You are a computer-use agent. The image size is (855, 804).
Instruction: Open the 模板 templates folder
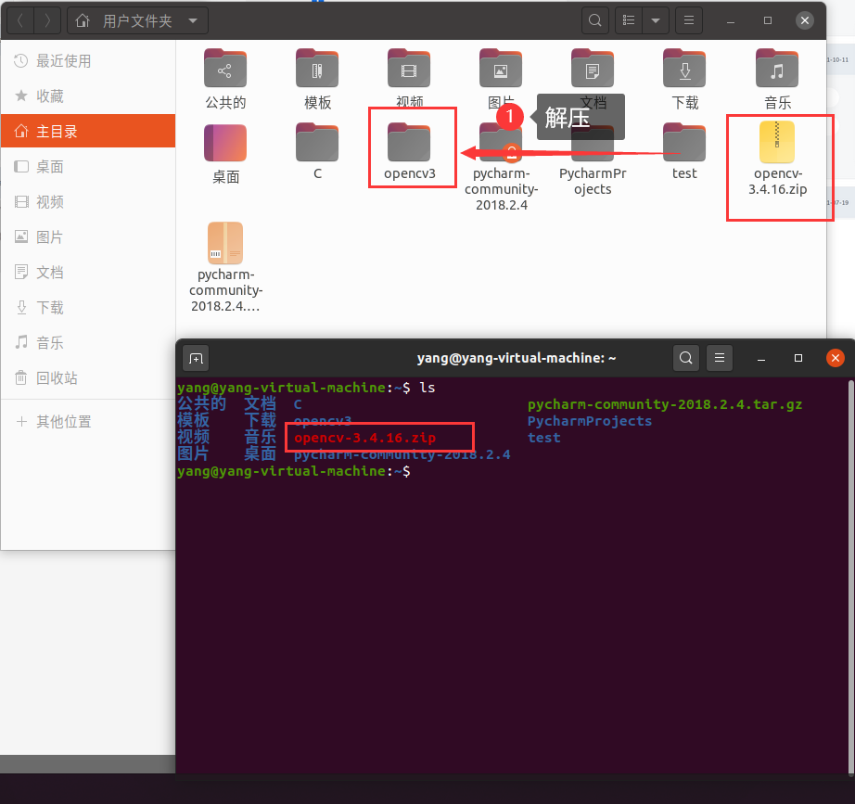pyautogui.click(x=316, y=68)
